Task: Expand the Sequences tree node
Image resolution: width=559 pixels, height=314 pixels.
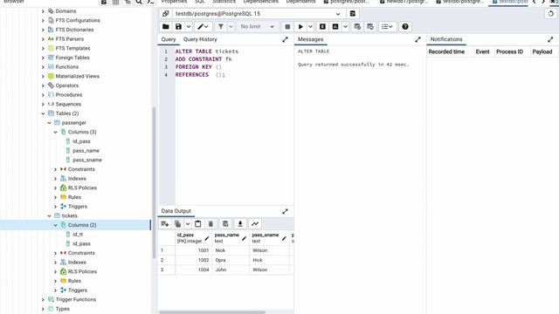Action: pos(43,105)
